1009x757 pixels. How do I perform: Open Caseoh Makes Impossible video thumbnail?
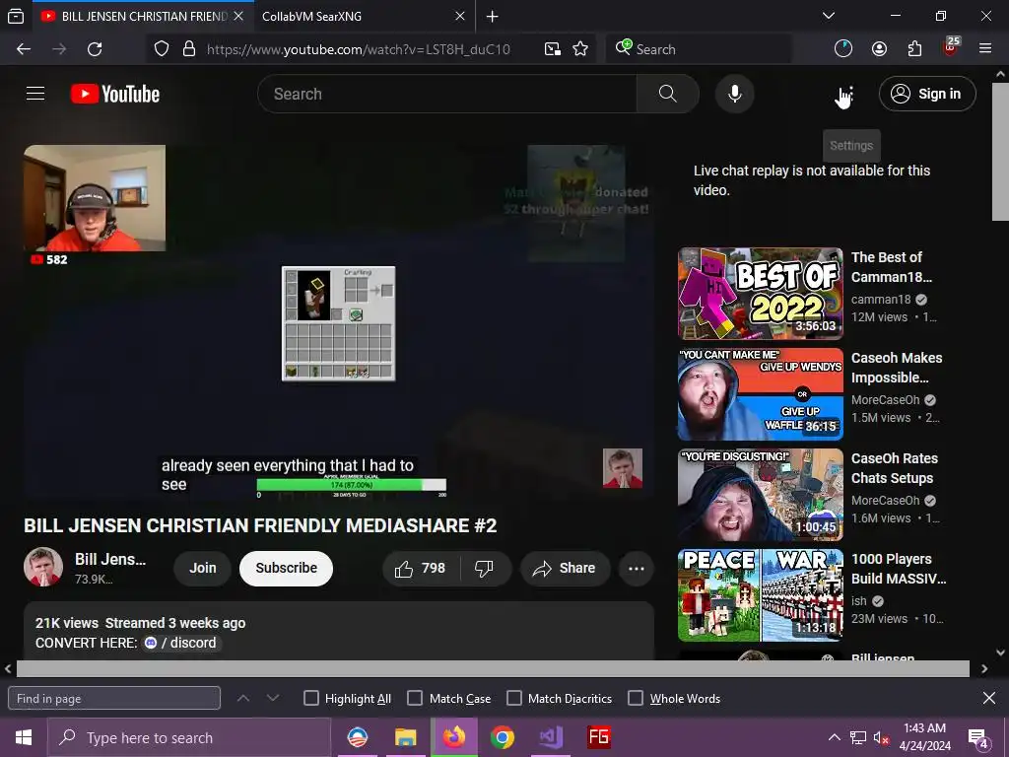click(760, 394)
